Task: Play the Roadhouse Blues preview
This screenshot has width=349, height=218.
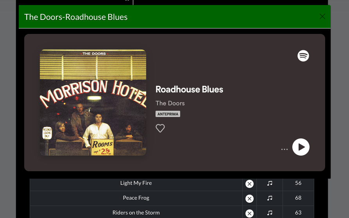Action: click(301, 147)
